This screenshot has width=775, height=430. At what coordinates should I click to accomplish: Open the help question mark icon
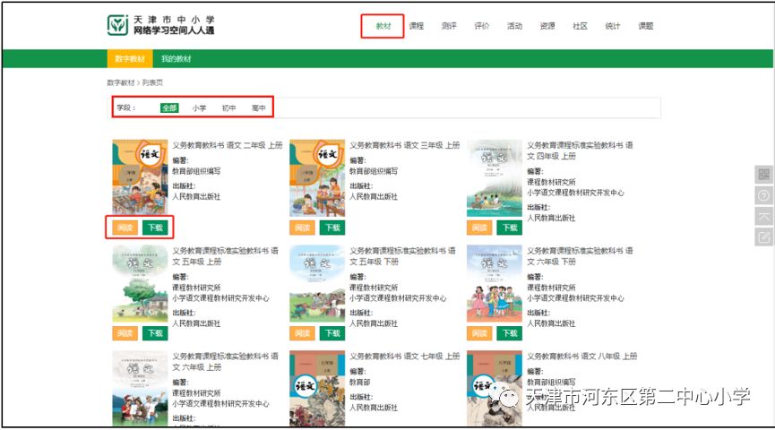[763, 195]
